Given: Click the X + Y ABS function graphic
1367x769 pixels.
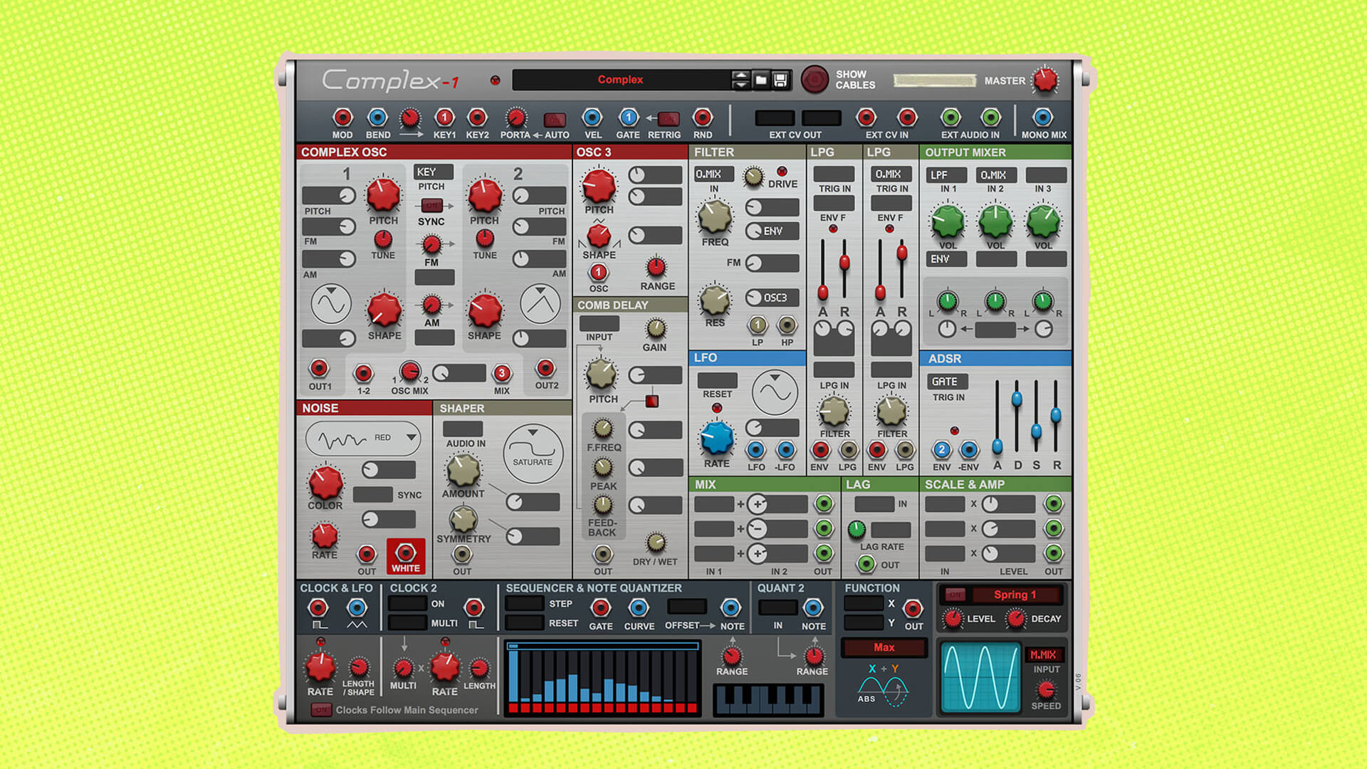Looking at the screenshot, I should click(883, 684).
